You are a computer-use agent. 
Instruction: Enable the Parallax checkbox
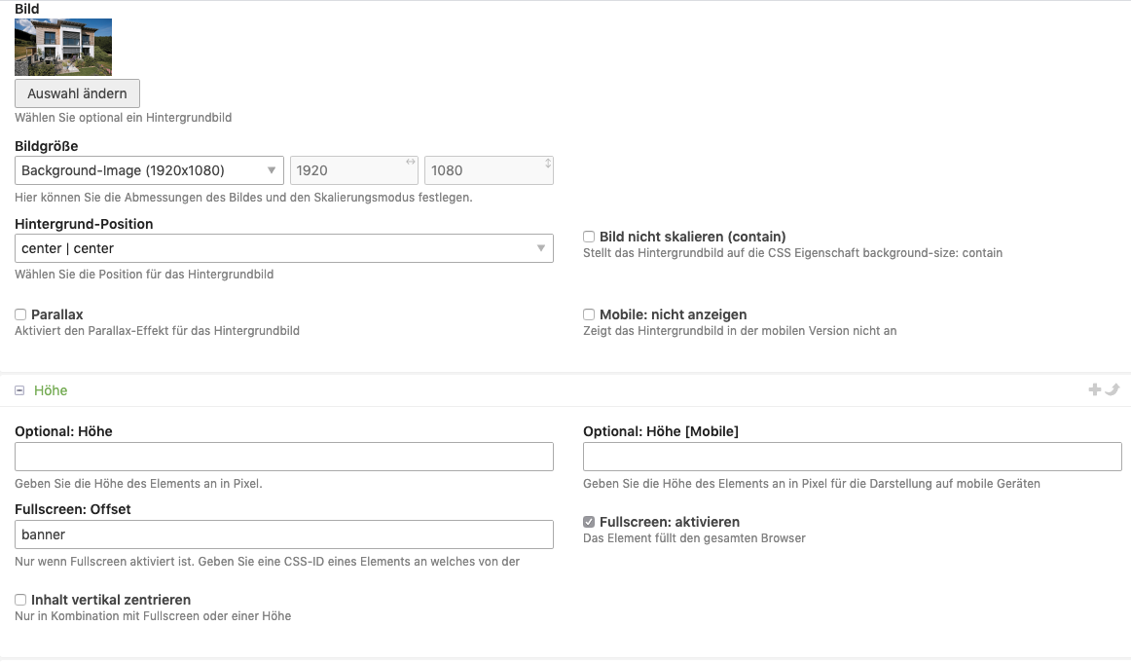click(20, 314)
